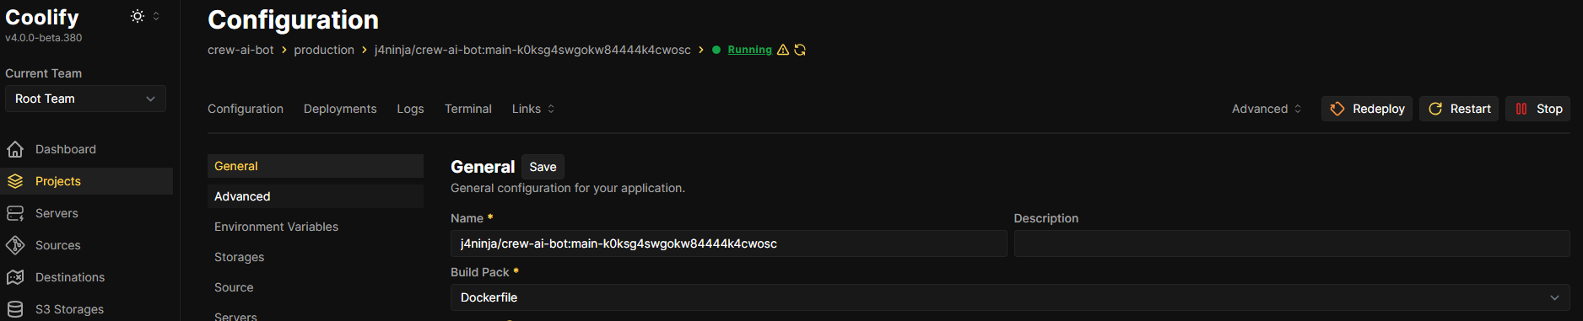Click the refresh status icon beside Running
This screenshot has height=321, width=1583.
[800, 50]
